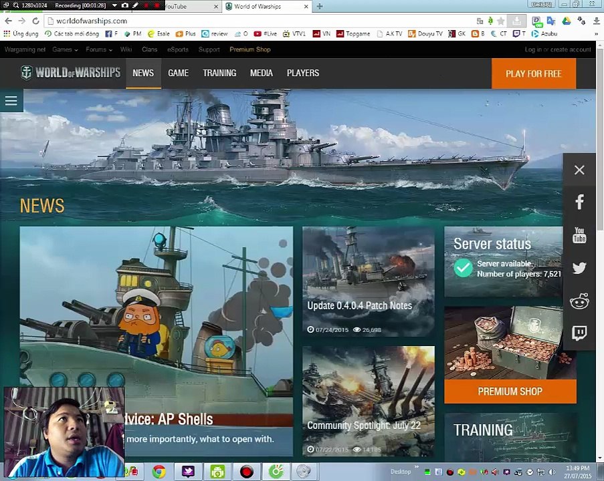Expand the Forums dropdown menu
The image size is (604, 481).
99,49
